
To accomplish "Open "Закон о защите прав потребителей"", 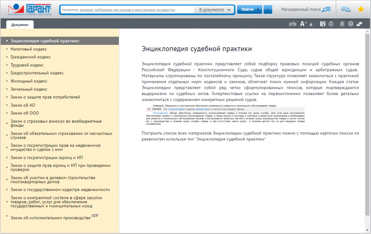I will click(x=45, y=97).
